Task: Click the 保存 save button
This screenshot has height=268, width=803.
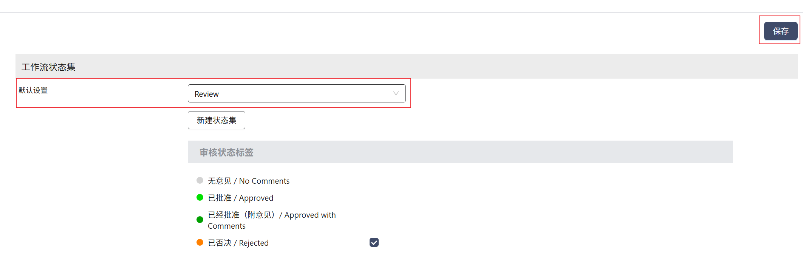Action: 780,31
